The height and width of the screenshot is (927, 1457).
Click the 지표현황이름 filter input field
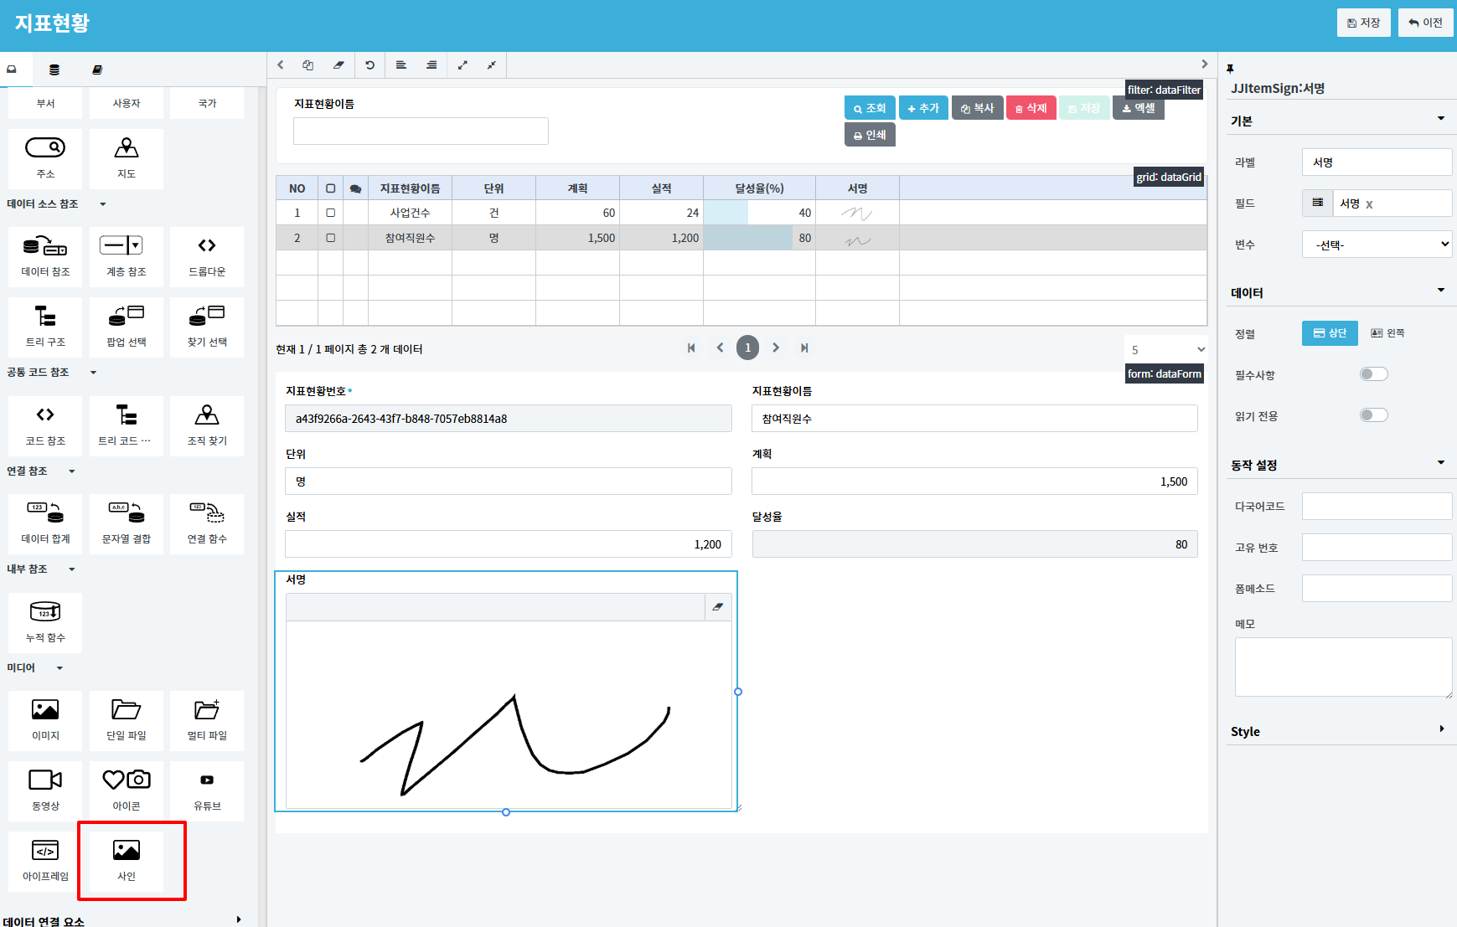(421, 131)
